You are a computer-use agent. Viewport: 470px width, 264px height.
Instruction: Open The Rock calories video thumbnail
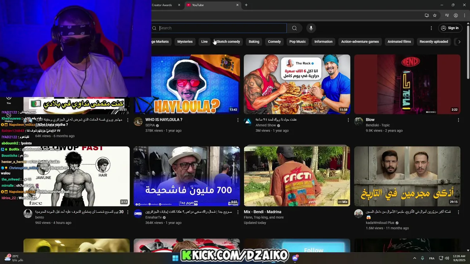pyautogui.click(x=297, y=84)
